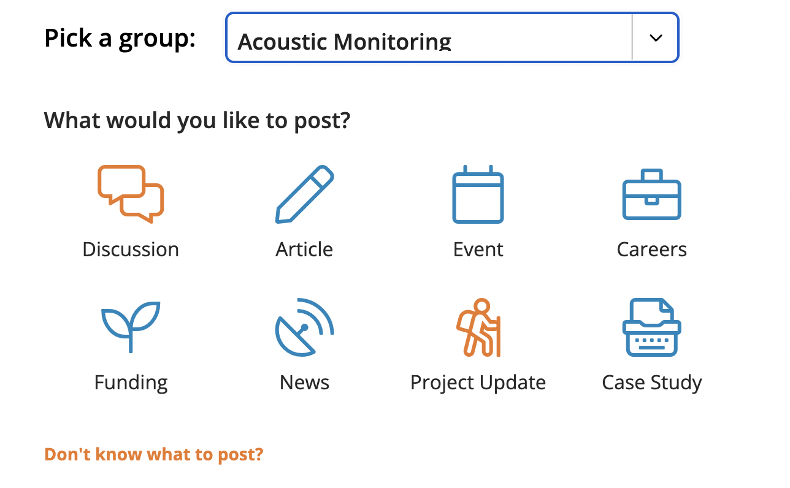Click the "Pick a group:" field label
The width and height of the screenshot is (790, 488).
[120, 38]
